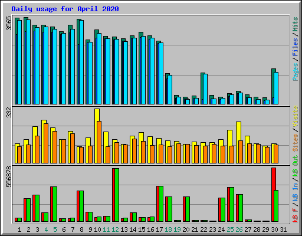302x236 pixels.
Task: Click the 'Hits' legend label
Action: [296, 24]
